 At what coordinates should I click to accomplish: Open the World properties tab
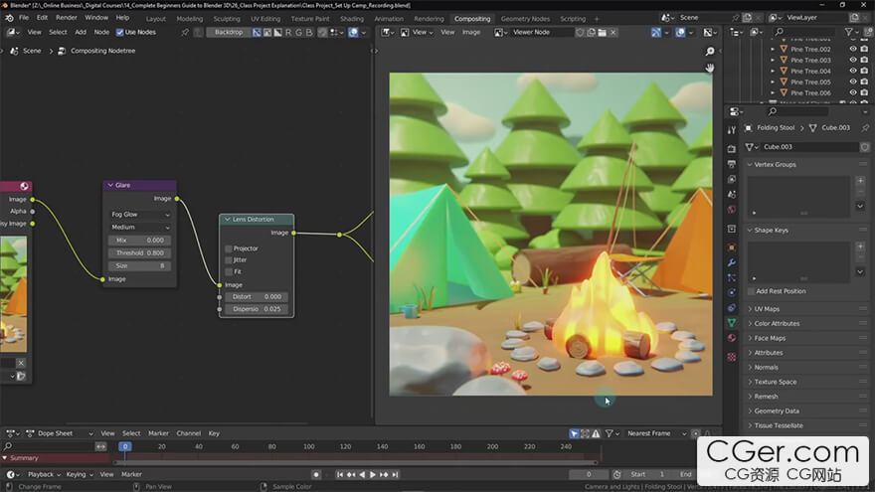732,209
